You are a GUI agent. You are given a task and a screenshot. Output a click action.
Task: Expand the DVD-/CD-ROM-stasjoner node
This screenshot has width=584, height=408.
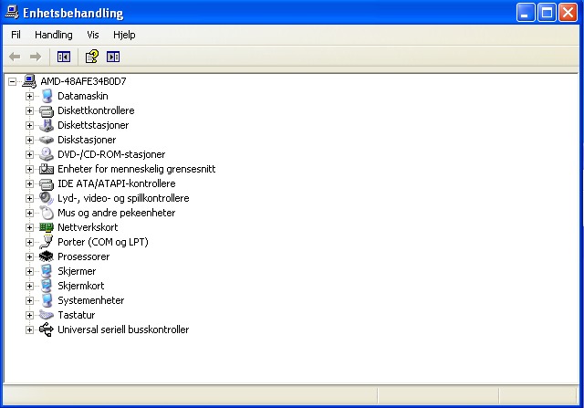tap(29, 154)
